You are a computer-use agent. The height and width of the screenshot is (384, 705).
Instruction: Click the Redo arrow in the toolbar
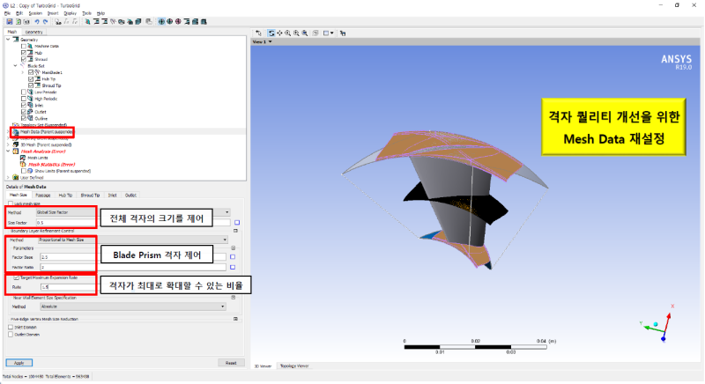pos(45,21)
